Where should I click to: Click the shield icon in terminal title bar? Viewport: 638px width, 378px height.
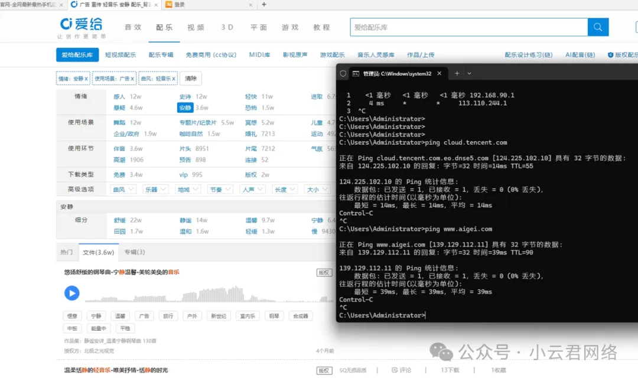point(343,73)
